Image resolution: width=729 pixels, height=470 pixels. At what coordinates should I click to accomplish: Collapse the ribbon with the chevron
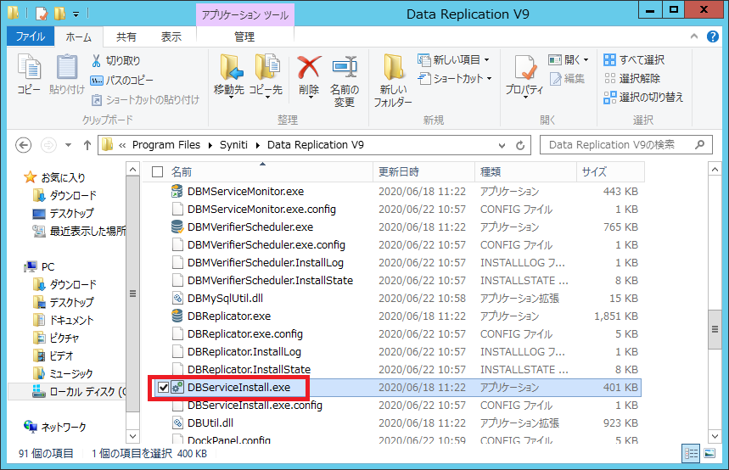pyautogui.click(x=694, y=36)
